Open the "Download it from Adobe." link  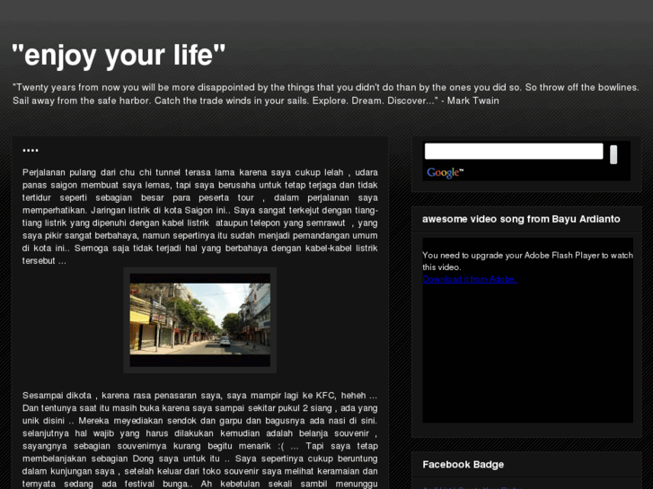[x=470, y=279]
